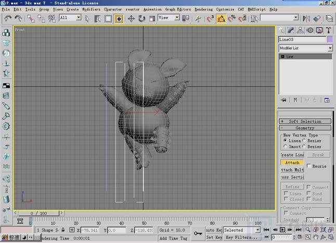Enable the Reorient checkbox
This screenshot has width=336, height=243.
[309, 166]
